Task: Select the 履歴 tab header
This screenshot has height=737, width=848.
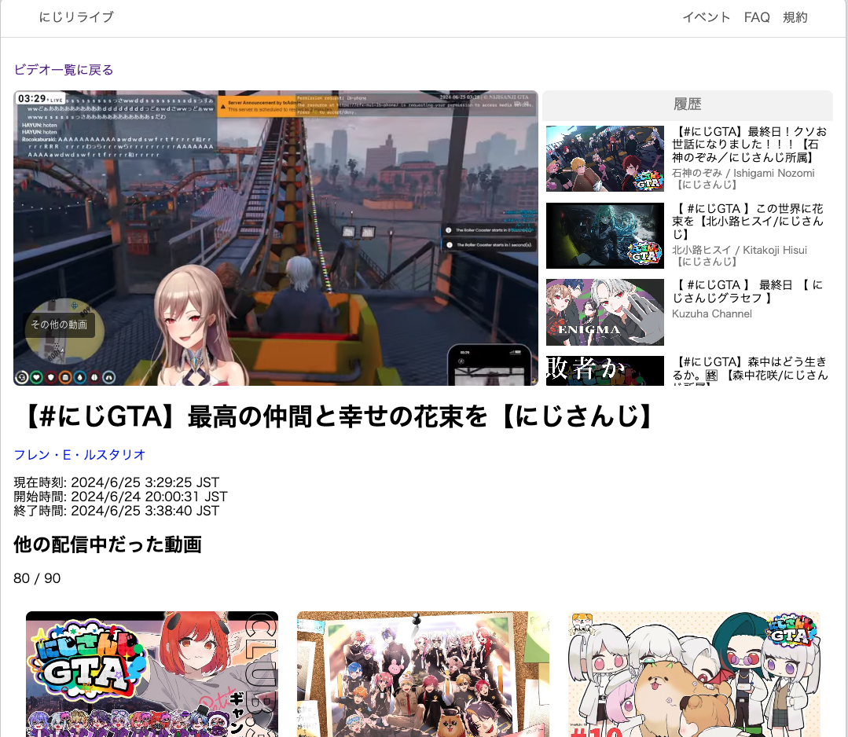Action: click(x=688, y=104)
